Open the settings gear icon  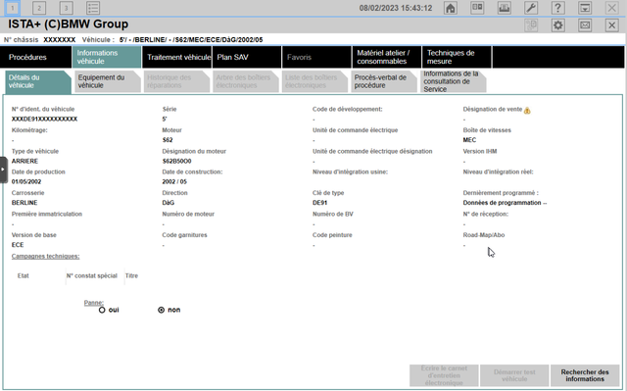click(557, 25)
